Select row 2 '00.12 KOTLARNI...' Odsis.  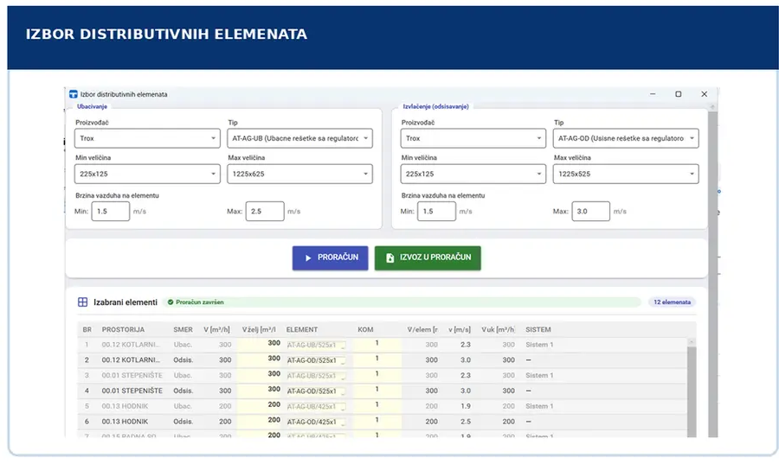pos(383,360)
